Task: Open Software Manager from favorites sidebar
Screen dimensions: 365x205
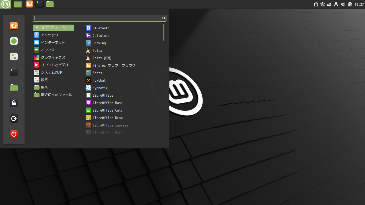Action: point(14,41)
